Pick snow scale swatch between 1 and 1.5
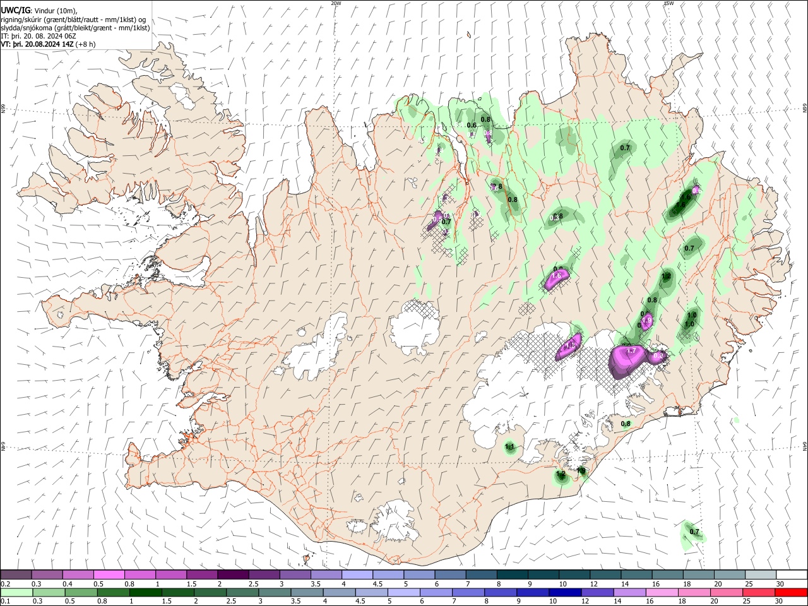The image size is (808, 606). tap(170, 574)
